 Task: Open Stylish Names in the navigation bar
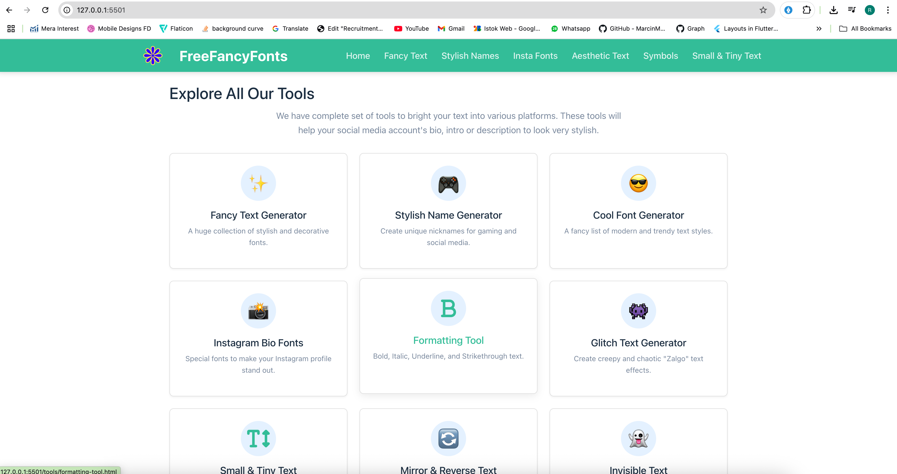pos(470,56)
